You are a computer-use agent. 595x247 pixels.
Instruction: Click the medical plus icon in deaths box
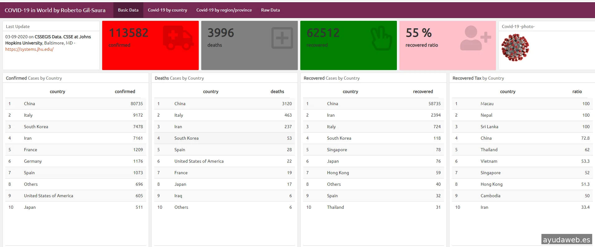[282, 38]
